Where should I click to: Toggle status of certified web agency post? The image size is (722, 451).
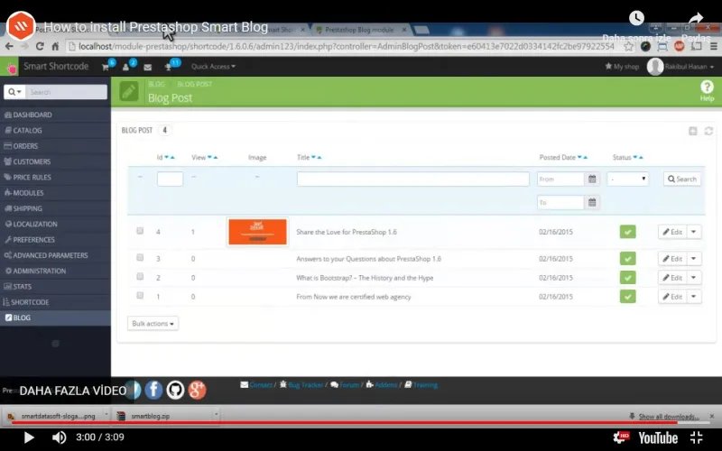627,297
